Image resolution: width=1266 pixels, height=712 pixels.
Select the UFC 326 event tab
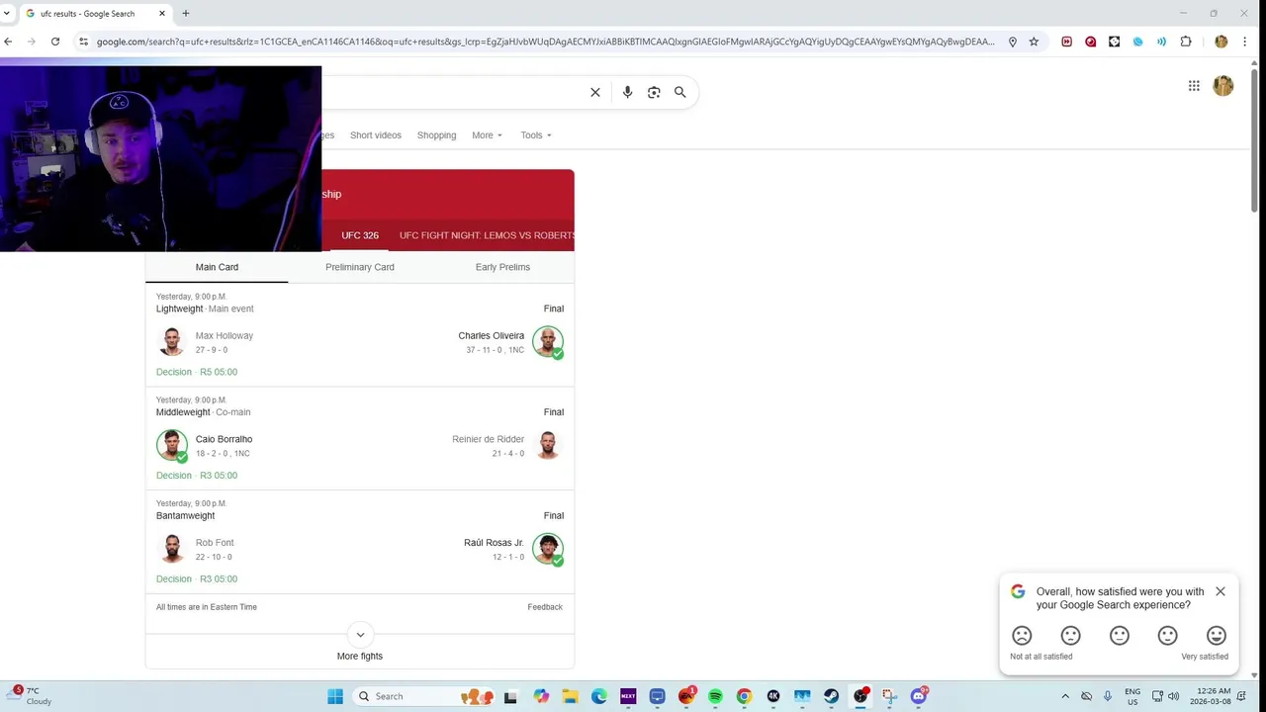pyautogui.click(x=360, y=235)
